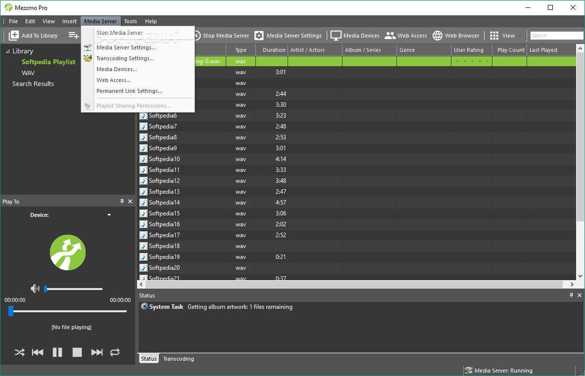Click the Web Access people icon

pos(390,36)
